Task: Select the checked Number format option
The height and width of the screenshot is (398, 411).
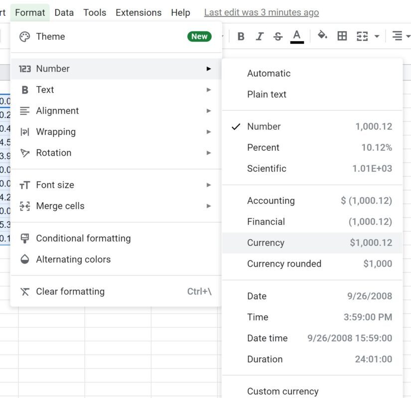Action: (x=312, y=126)
